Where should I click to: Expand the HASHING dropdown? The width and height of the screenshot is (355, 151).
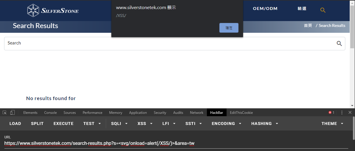(x=264, y=123)
